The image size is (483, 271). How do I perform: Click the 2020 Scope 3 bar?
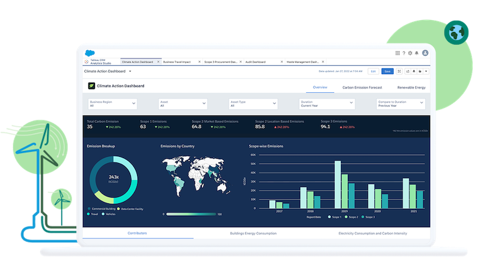(385, 201)
